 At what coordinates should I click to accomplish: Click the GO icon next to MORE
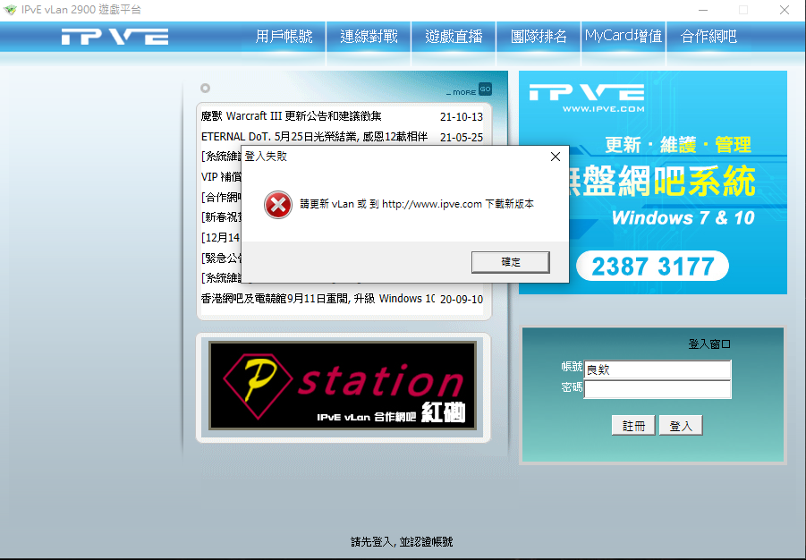click(x=485, y=89)
